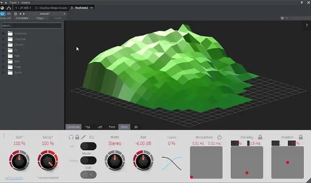Open the preset file menu icon
Image resolution: width=311 pixels, height=183 pixels.
[16, 14]
